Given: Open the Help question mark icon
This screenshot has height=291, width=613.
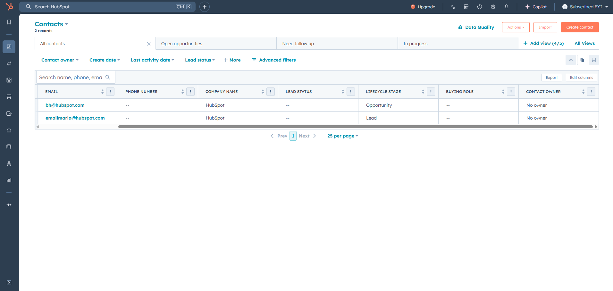Looking at the screenshot, I should click(480, 7).
